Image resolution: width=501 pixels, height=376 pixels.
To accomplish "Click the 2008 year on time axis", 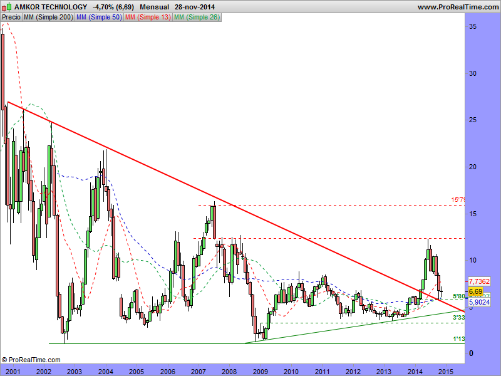I will [x=229, y=372].
